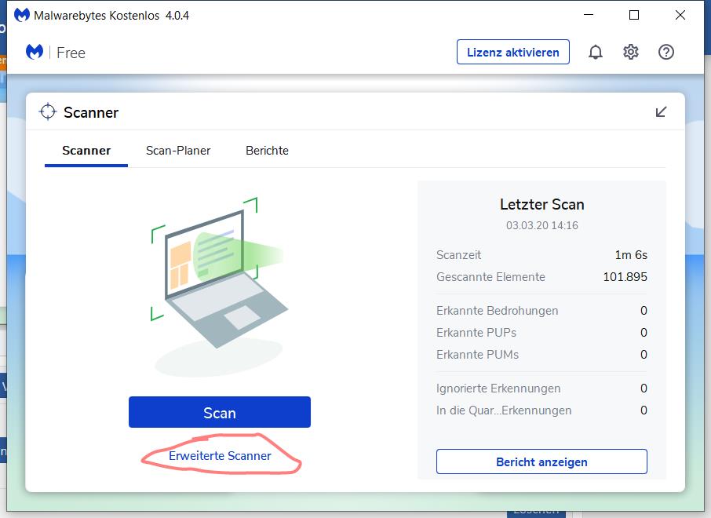Open help question mark icon
The height and width of the screenshot is (518, 711).
click(666, 52)
